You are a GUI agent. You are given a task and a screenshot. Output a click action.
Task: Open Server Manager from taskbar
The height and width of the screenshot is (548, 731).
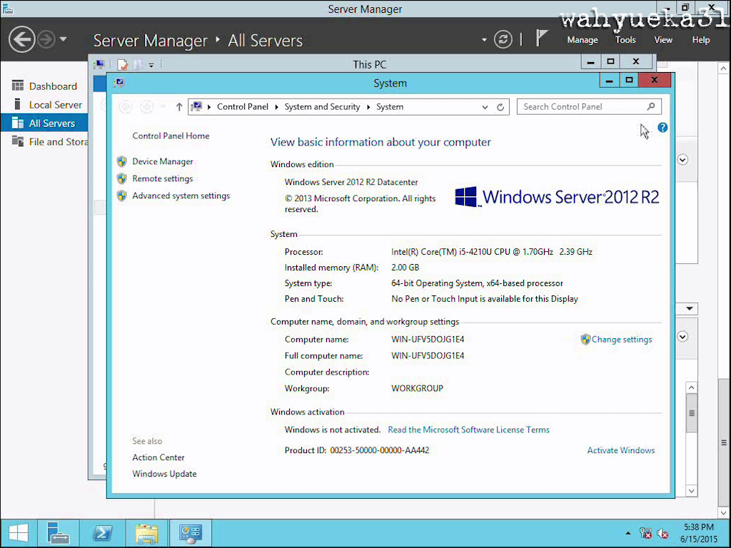tap(58, 533)
